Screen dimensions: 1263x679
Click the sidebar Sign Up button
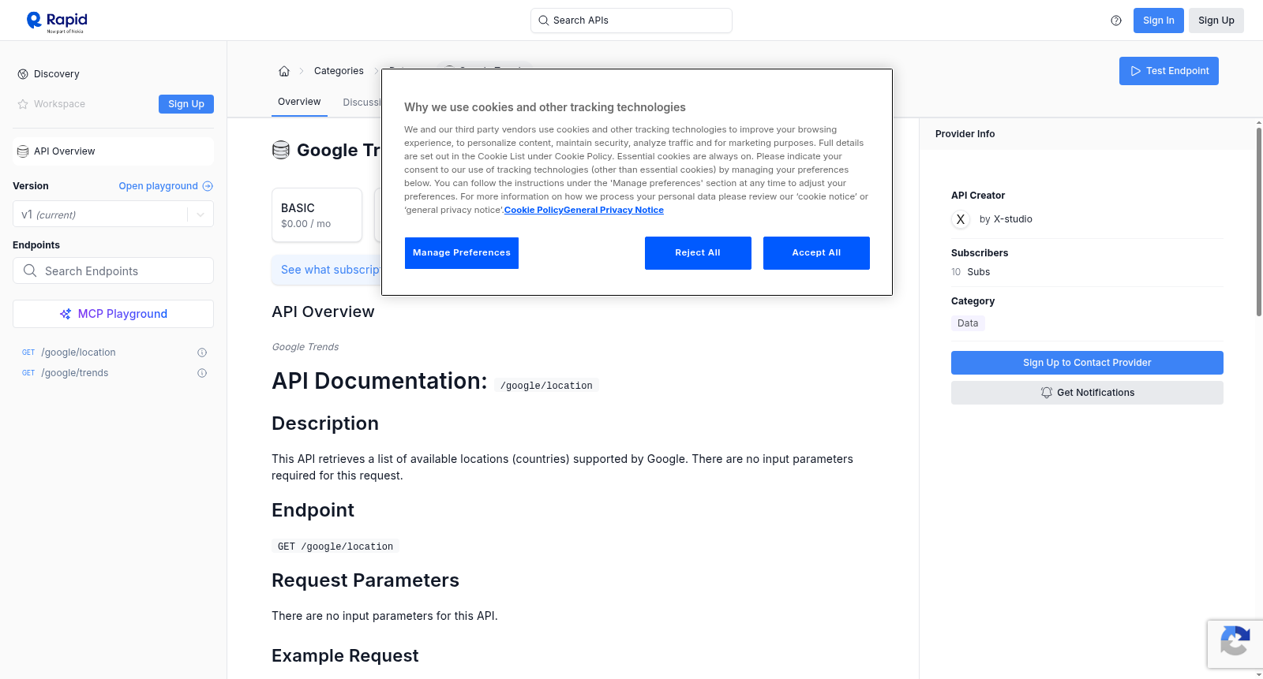pos(186,104)
